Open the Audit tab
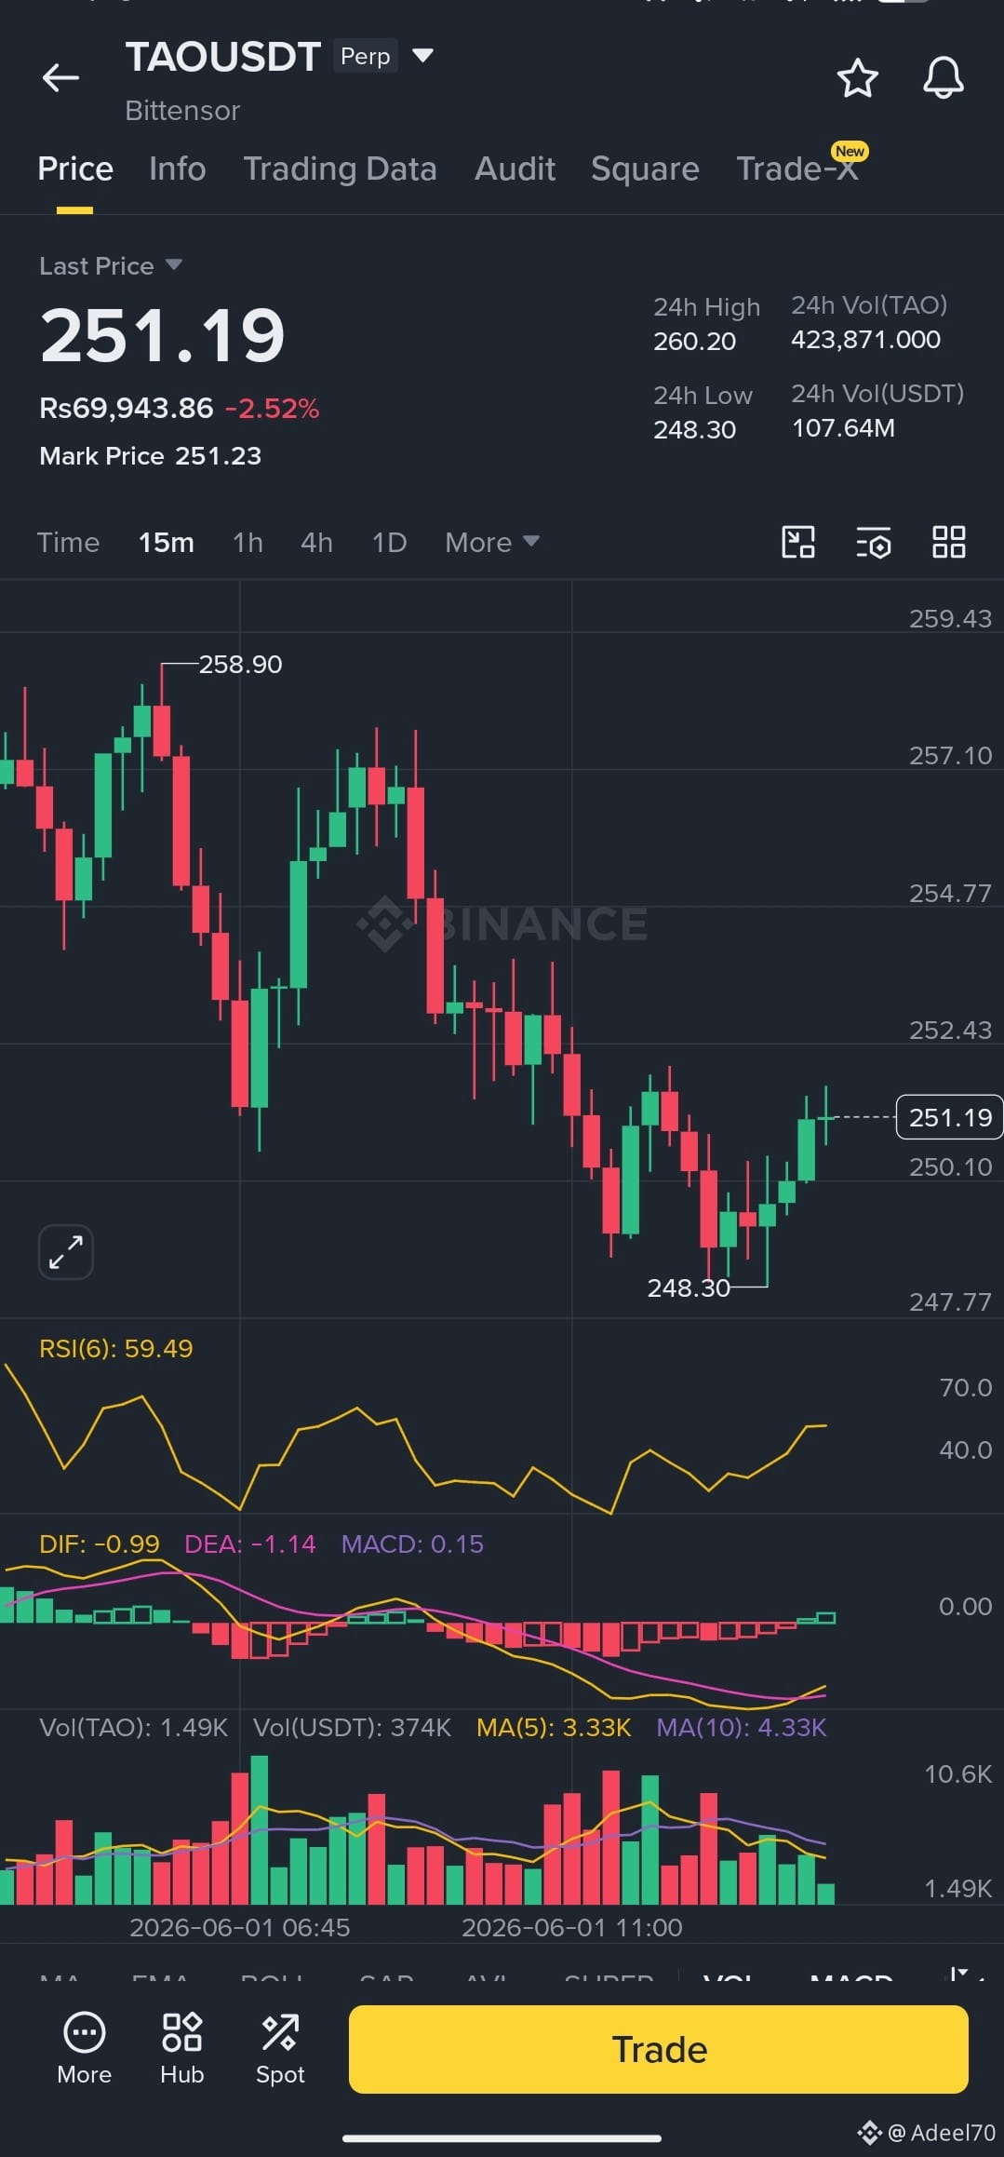This screenshot has height=2157, width=1004. click(515, 169)
